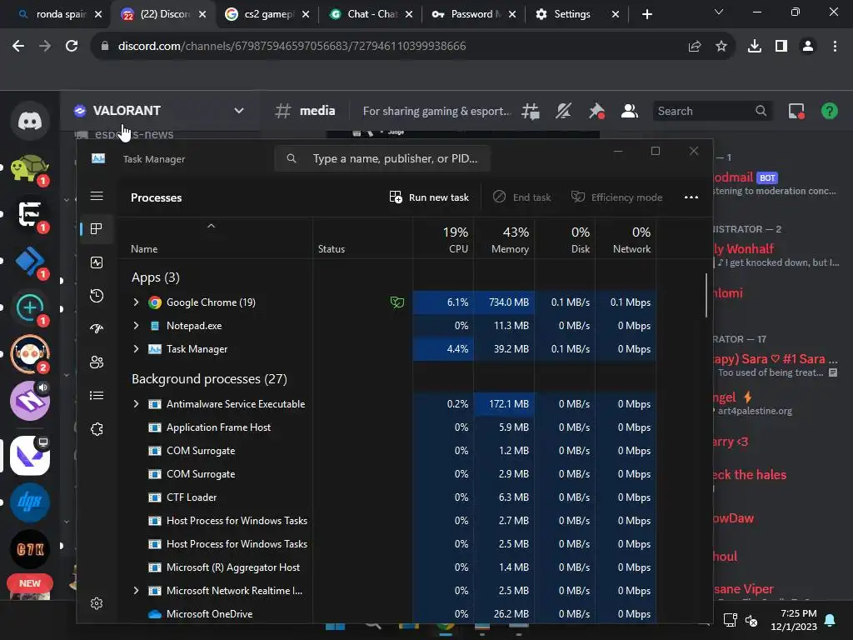Open new browser tab plus button
The height and width of the screenshot is (640, 853).
point(646,14)
